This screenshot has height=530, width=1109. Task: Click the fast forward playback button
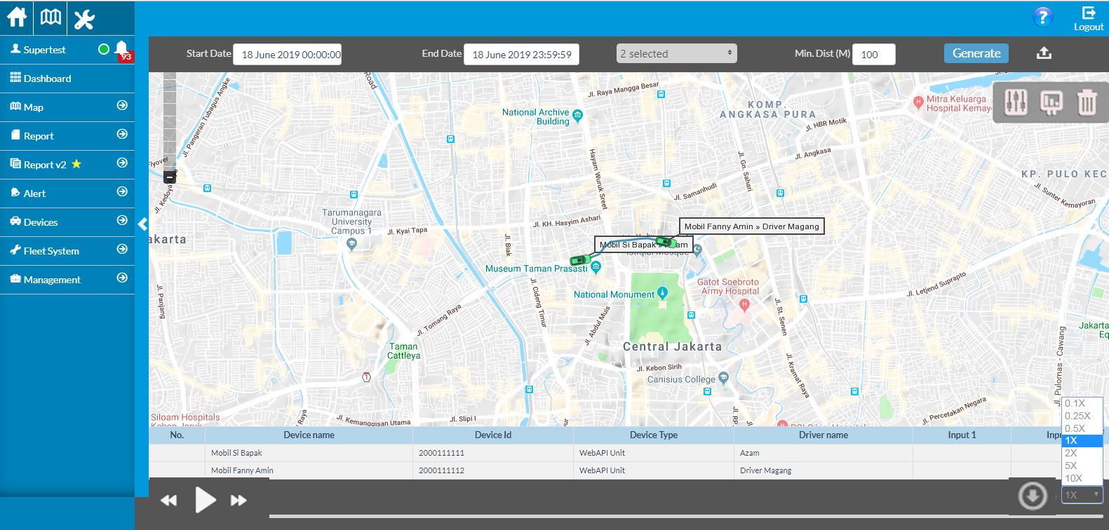coord(238,500)
